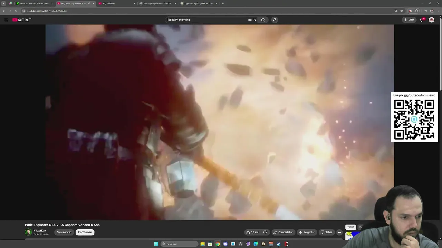Open Google Chrome taskbar icon
442x248 pixels.
click(x=218, y=244)
